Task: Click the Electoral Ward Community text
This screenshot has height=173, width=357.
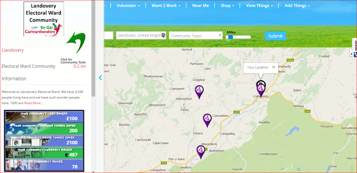Action: pos(29,66)
